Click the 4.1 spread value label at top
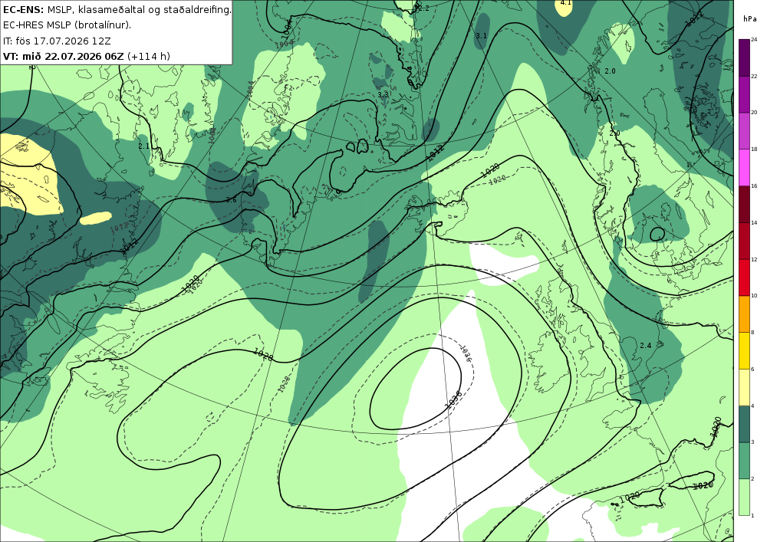The width and height of the screenshot is (767, 542). 565,2
